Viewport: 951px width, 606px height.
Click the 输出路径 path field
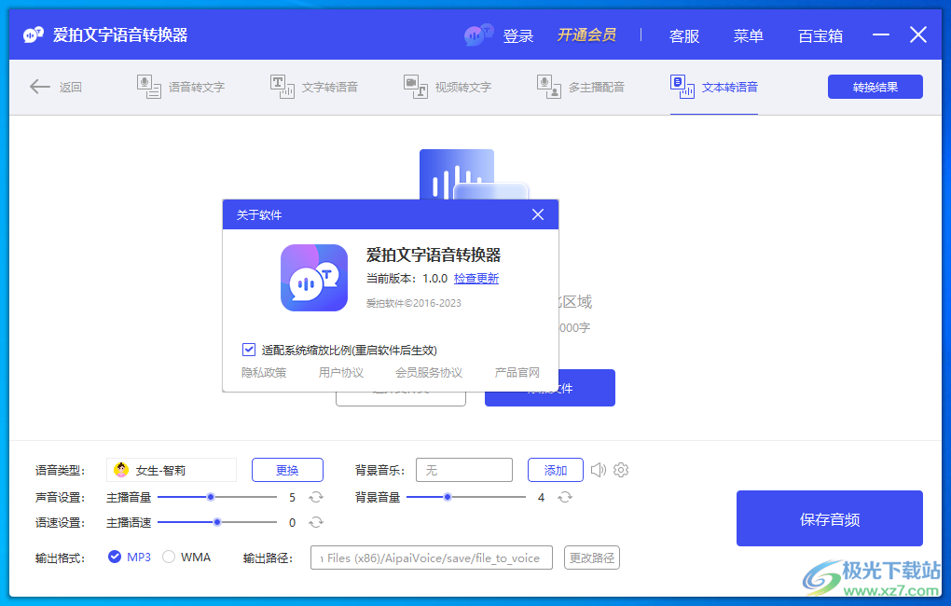pos(432,558)
